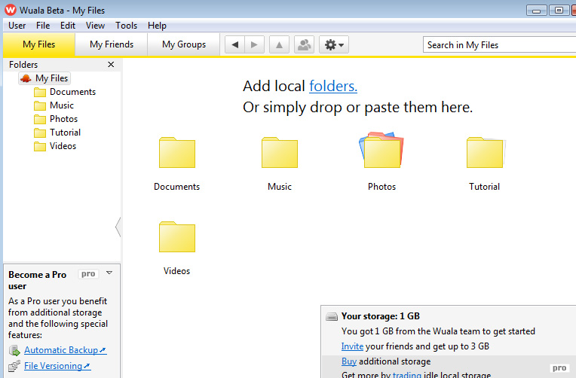Select Music in the folder tree
The width and height of the screenshot is (576, 378).
coord(62,105)
